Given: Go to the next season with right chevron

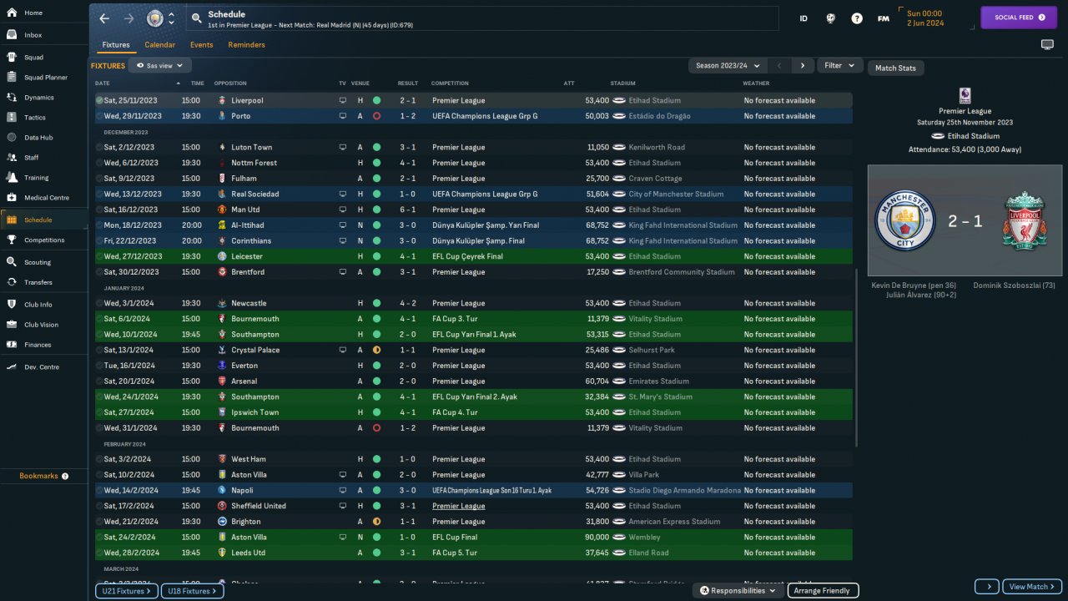Looking at the screenshot, I should point(803,65).
